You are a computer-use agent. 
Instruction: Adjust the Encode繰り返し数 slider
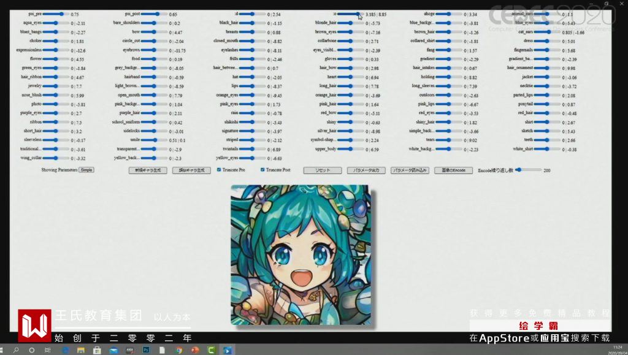(528, 170)
